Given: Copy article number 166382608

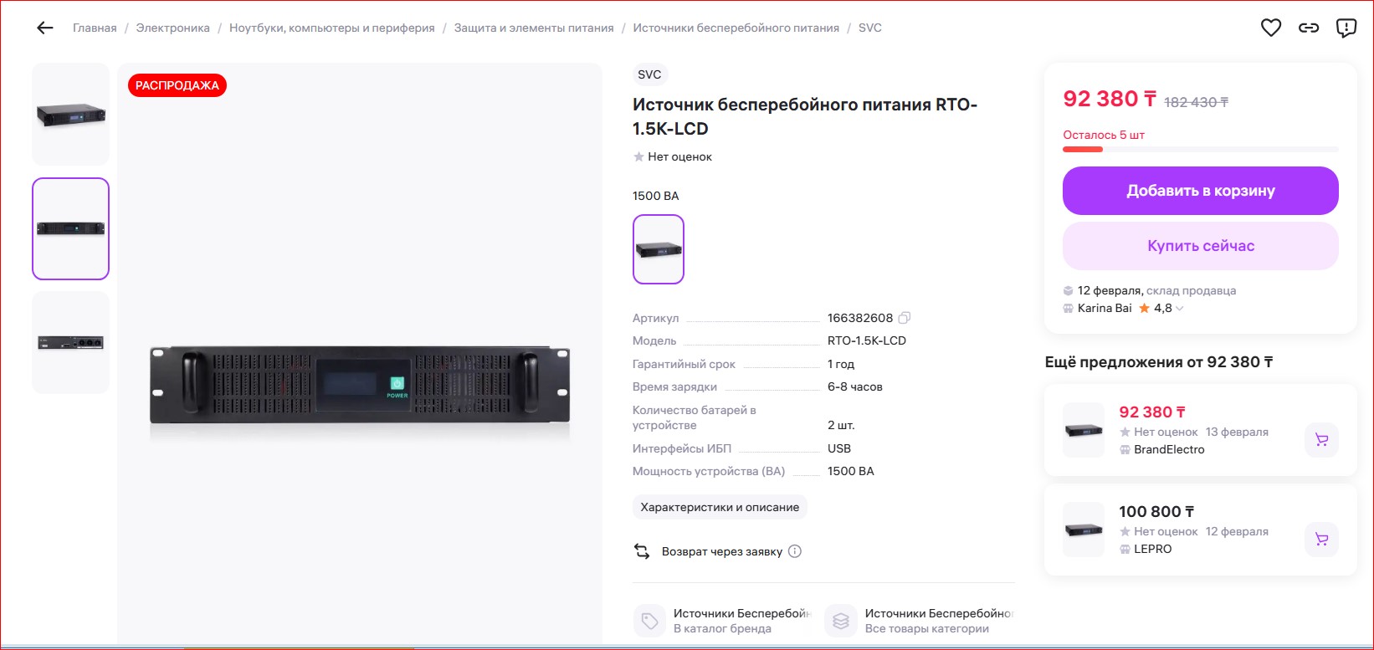Looking at the screenshot, I should [905, 318].
